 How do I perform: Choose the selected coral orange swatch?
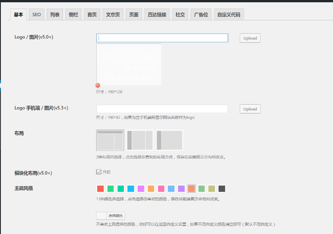coord(191,189)
